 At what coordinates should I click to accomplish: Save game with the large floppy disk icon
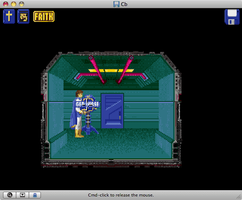[x=232, y=17]
